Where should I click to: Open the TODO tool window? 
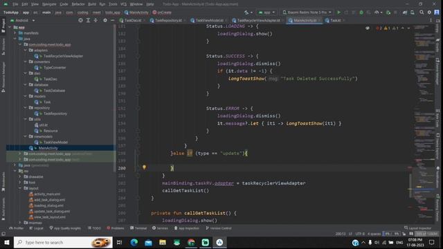[x=94, y=228]
